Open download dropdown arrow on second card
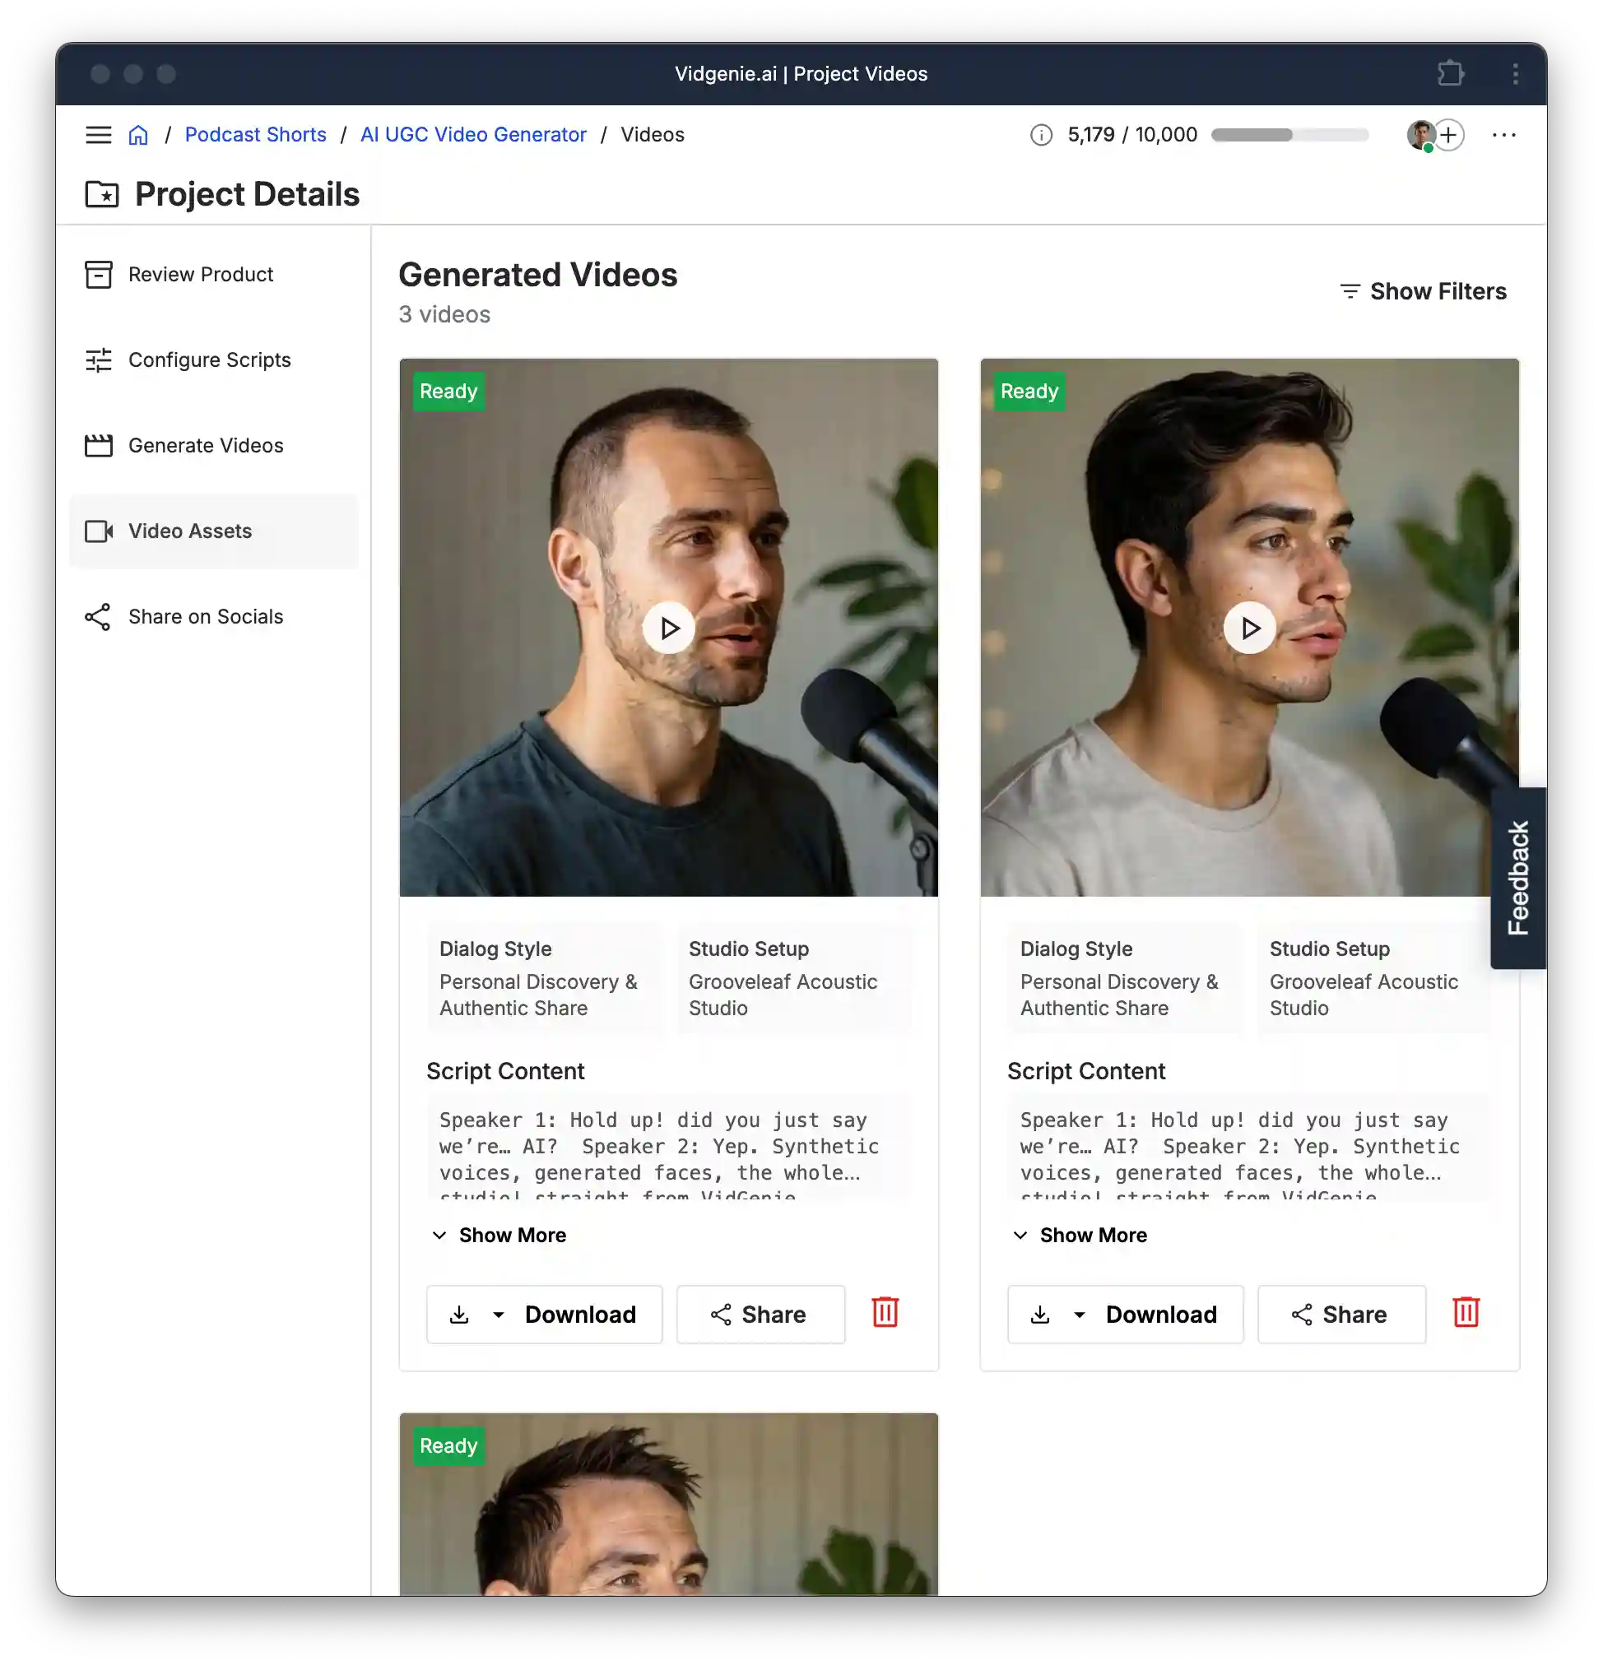Viewport: 1603px width, 1665px height. [x=1080, y=1315]
